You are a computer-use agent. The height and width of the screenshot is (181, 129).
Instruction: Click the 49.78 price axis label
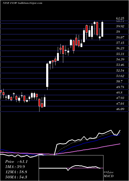pos(120,87)
